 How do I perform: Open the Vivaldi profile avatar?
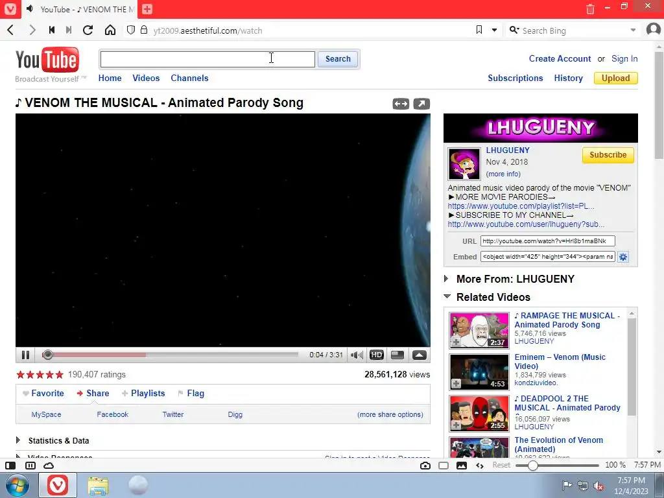pos(654,30)
